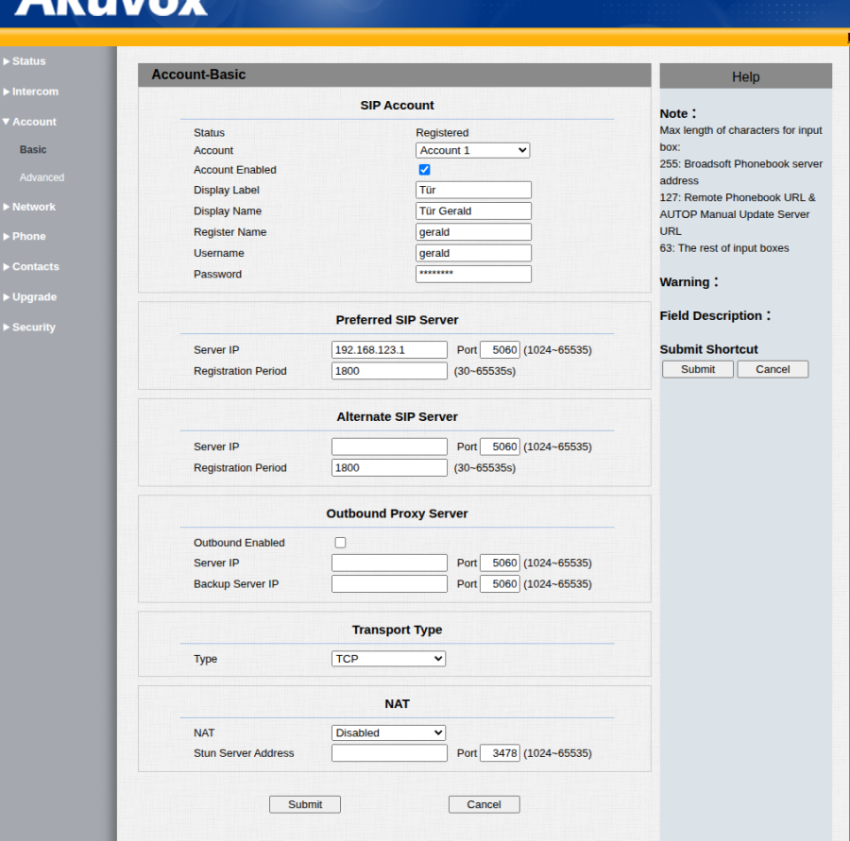Click Preferred SIP Server Port field

coord(500,349)
